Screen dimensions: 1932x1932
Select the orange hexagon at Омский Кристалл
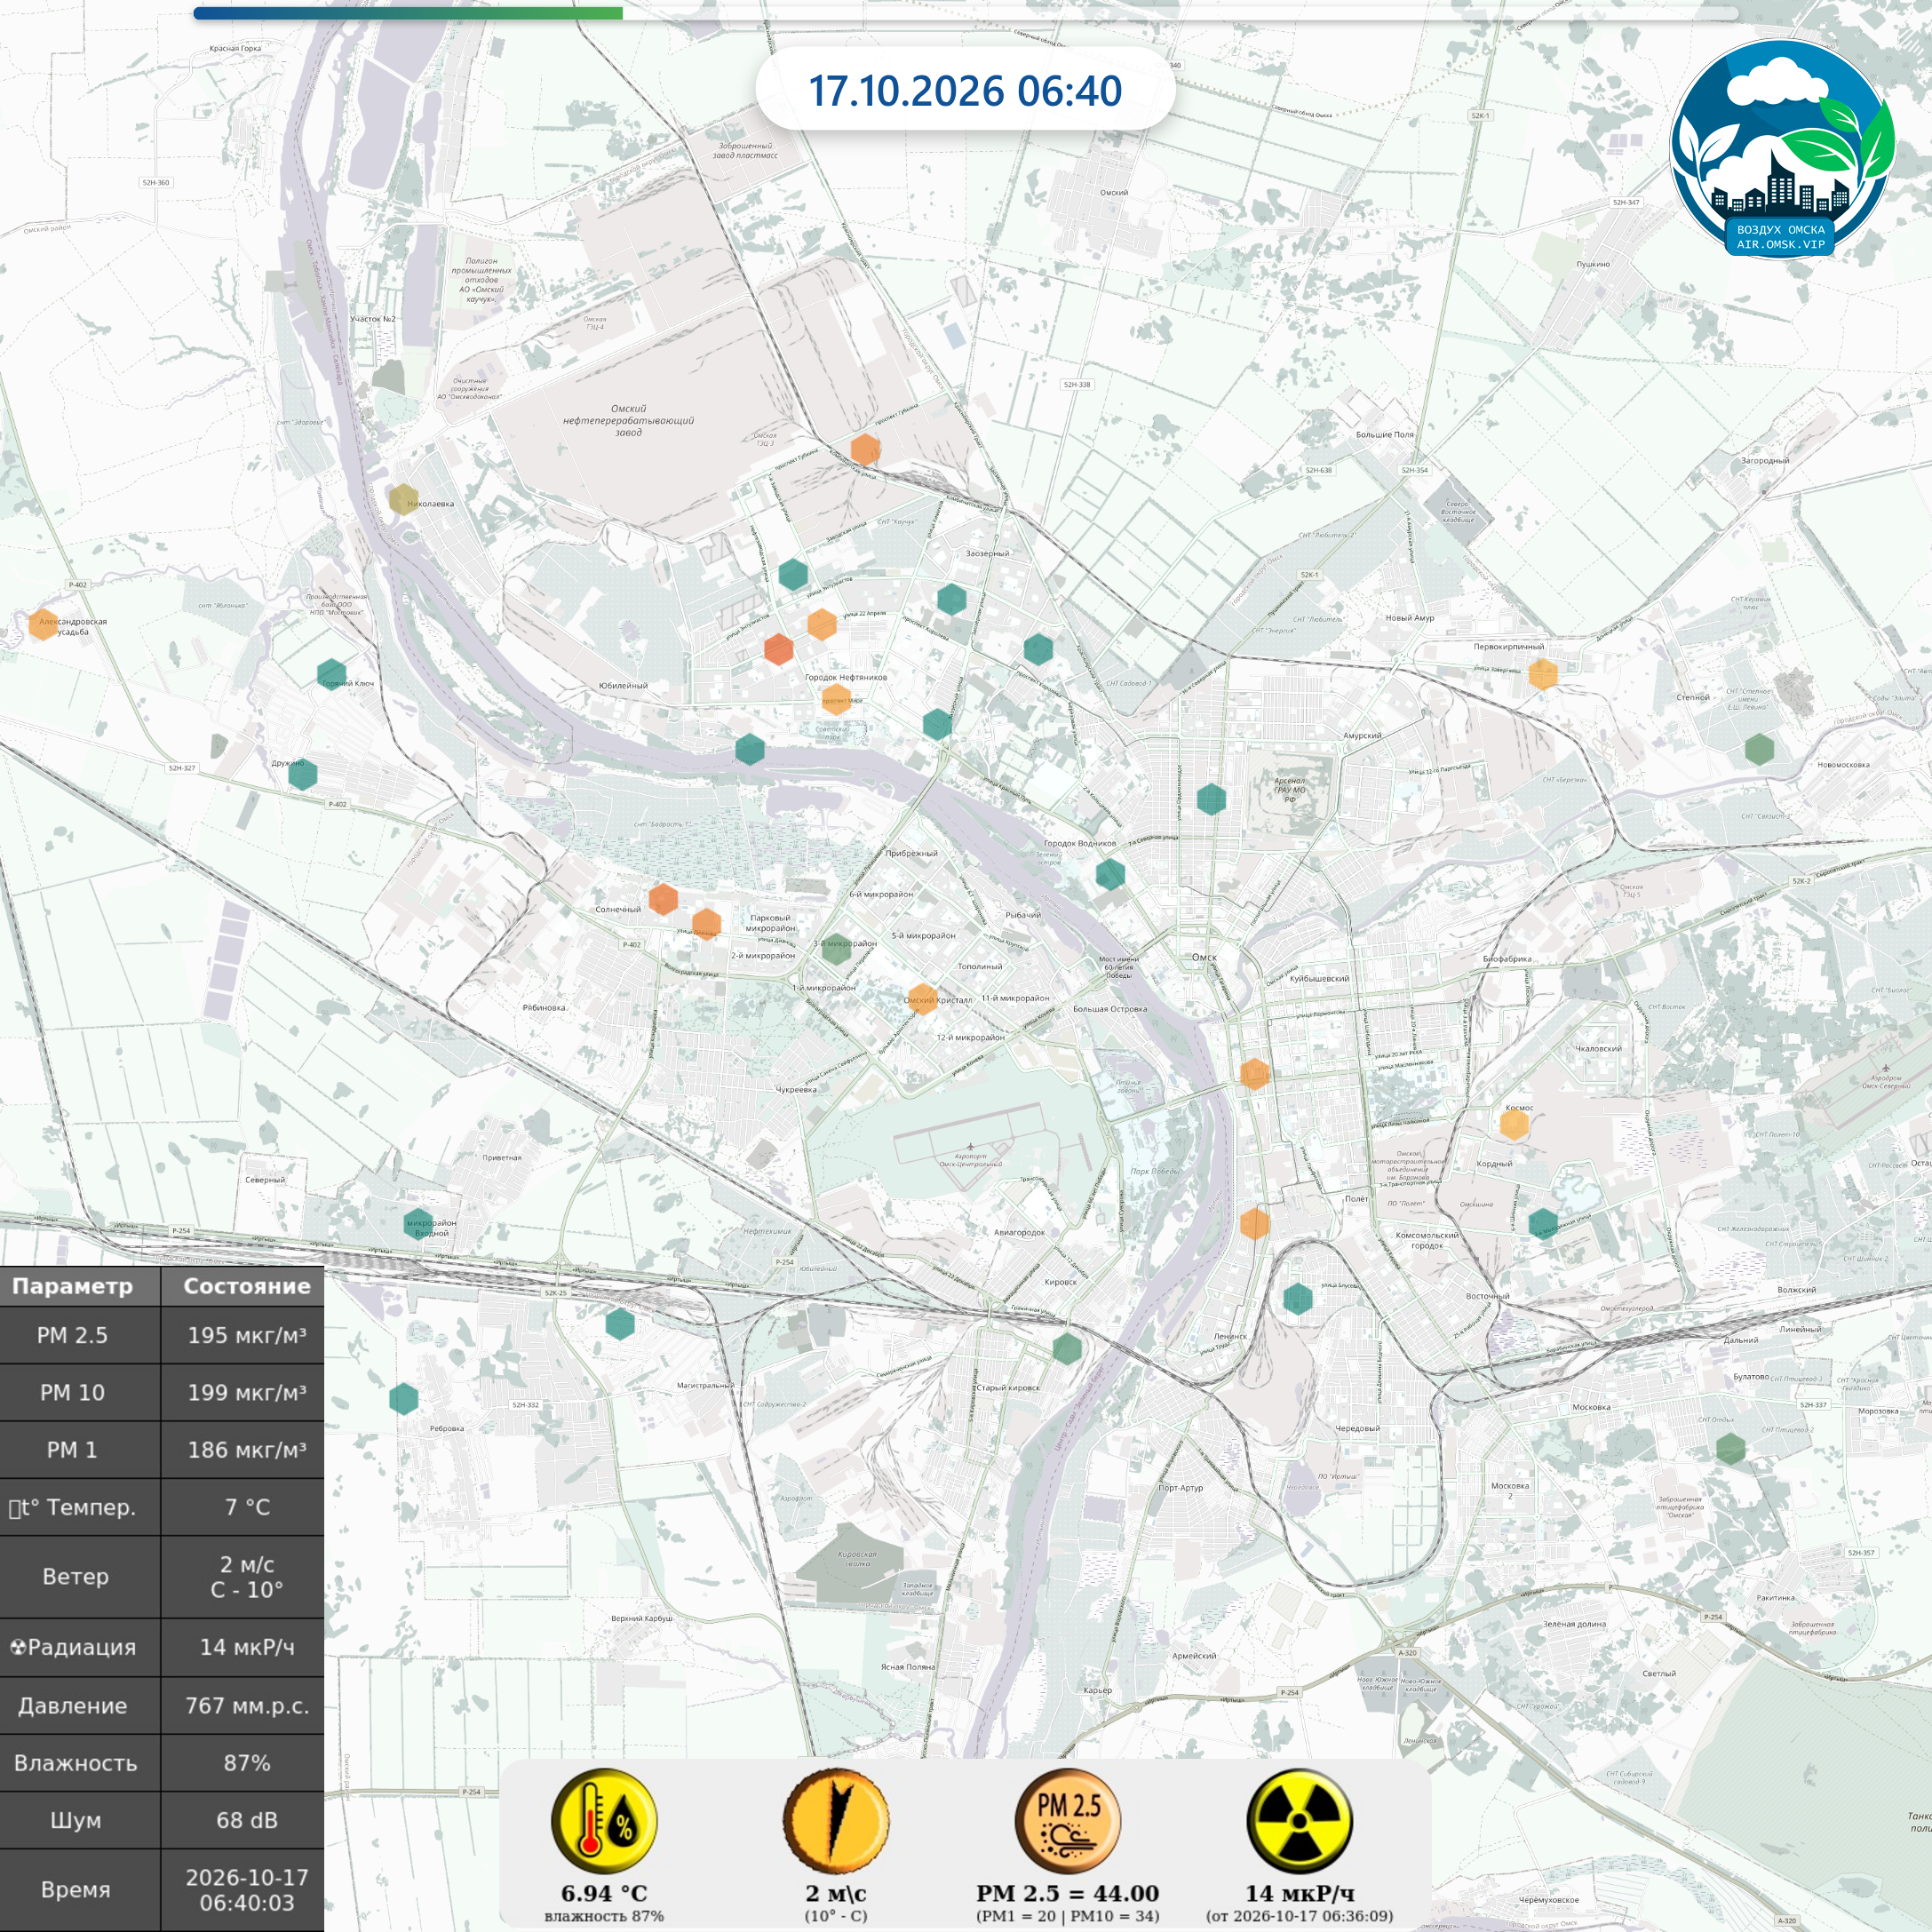pyautogui.click(x=922, y=998)
